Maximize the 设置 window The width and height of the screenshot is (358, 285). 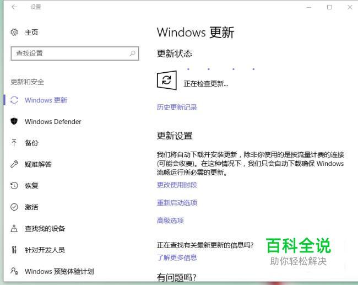point(329,7)
